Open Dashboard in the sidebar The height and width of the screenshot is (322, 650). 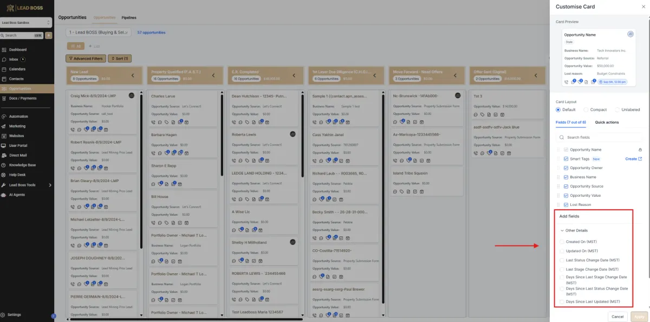[17, 49]
